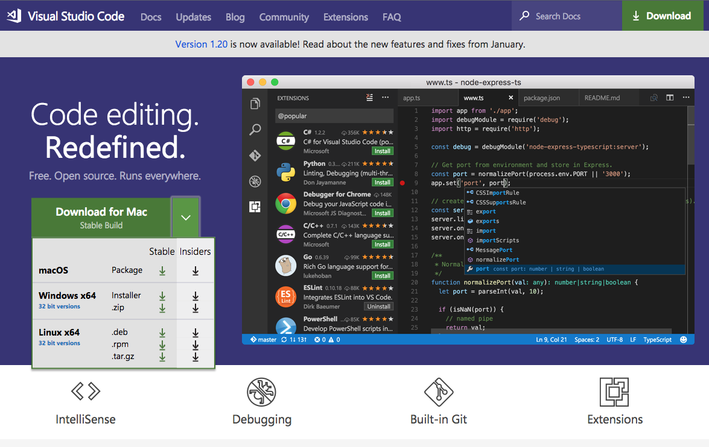Click the Extensions feature icon

(x=614, y=392)
